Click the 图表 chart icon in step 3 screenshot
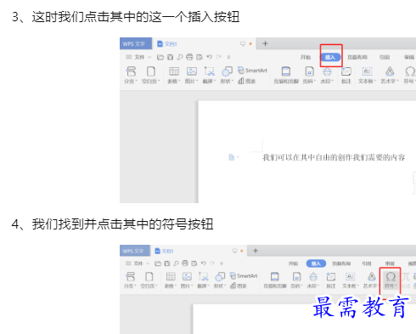Screen dimensions: 416x334 coord(247,82)
